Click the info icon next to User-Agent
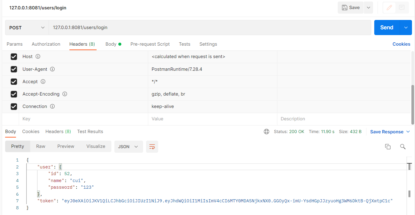 52,69
